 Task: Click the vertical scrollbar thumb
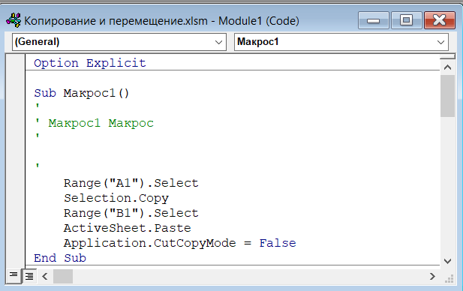[447, 96]
